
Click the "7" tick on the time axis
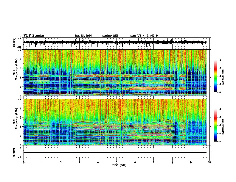[154, 162]
